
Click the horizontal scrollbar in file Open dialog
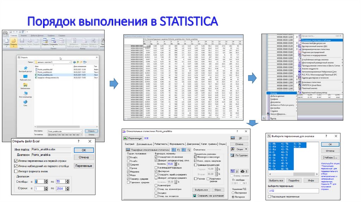pyautogui.click(x=66, y=126)
